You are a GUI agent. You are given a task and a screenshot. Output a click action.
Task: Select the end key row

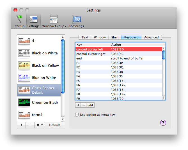tap(119, 58)
